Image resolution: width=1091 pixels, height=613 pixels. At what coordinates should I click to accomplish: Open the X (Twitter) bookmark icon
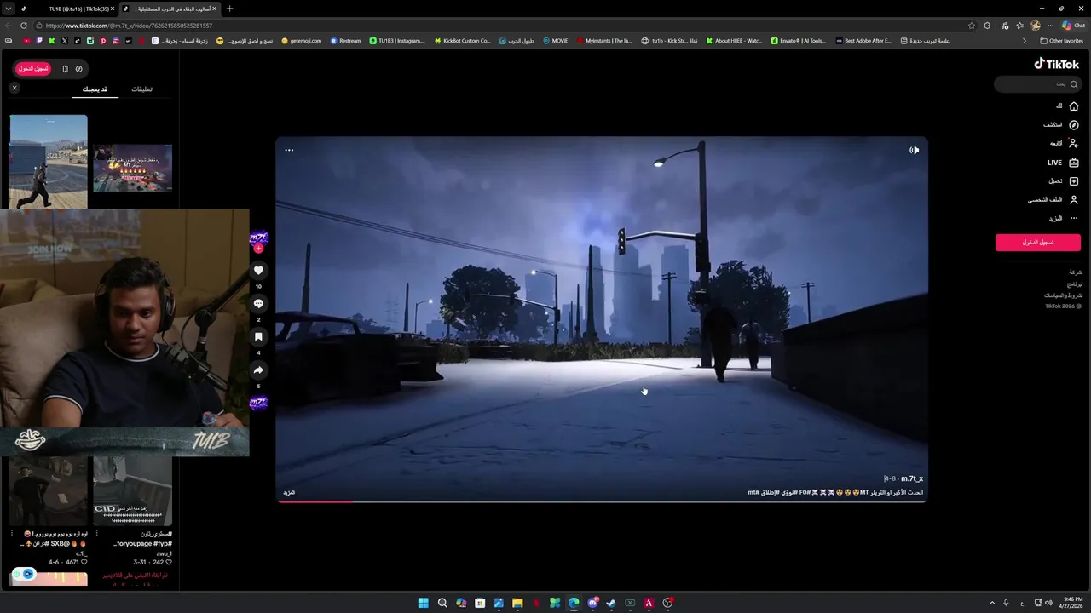coord(65,41)
